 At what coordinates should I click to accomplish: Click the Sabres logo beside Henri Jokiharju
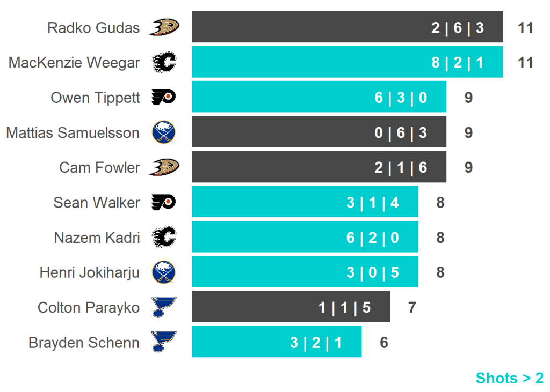click(164, 272)
